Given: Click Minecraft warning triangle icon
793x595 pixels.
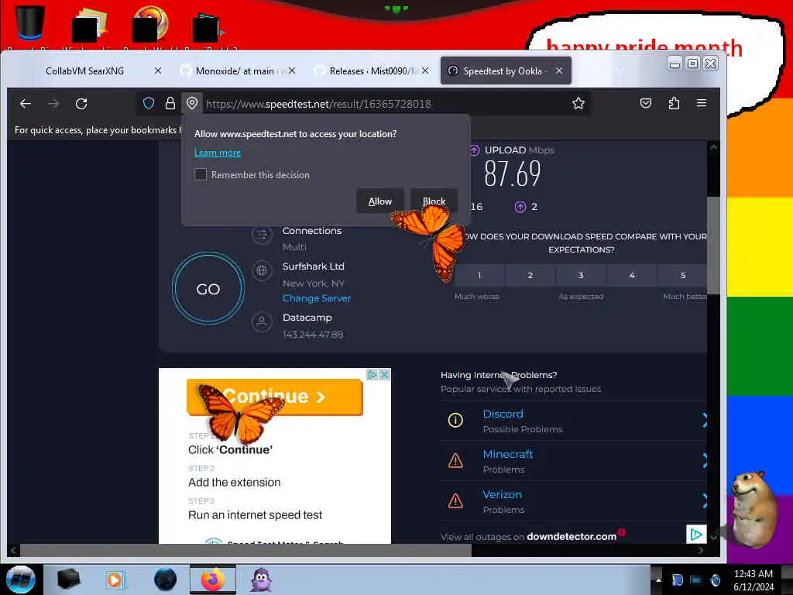Looking at the screenshot, I should coord(455,460).
